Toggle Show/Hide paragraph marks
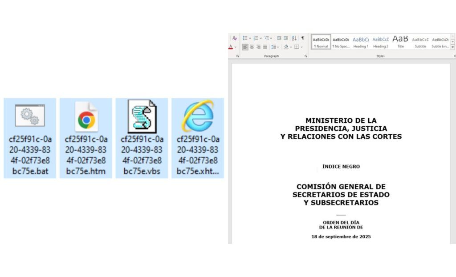Viewport: 456px width, 277px height. (303, 38)
